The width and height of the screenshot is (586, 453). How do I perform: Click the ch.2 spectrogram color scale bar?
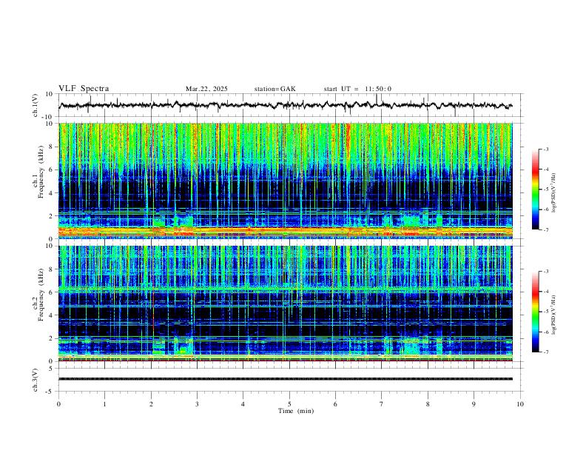[x=535, y=312]
